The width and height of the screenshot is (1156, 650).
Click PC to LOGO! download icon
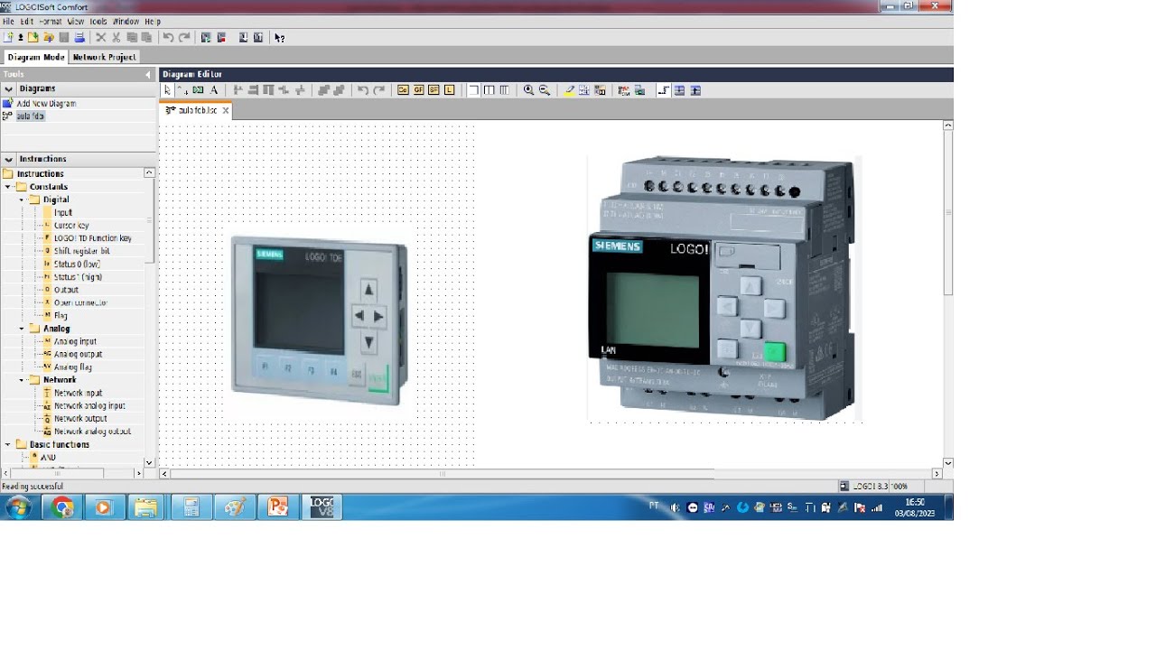[243, 38]
